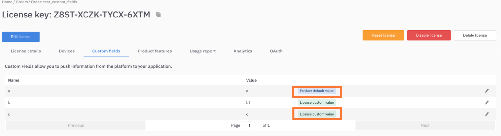Go to the Product features tab

pyautogui.click(x=155, y=51)
